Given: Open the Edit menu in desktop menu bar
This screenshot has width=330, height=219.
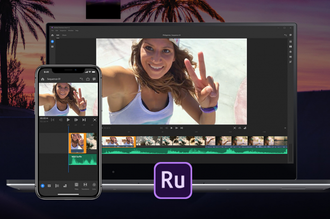Looking at the screenshot, I should point(57,31).
